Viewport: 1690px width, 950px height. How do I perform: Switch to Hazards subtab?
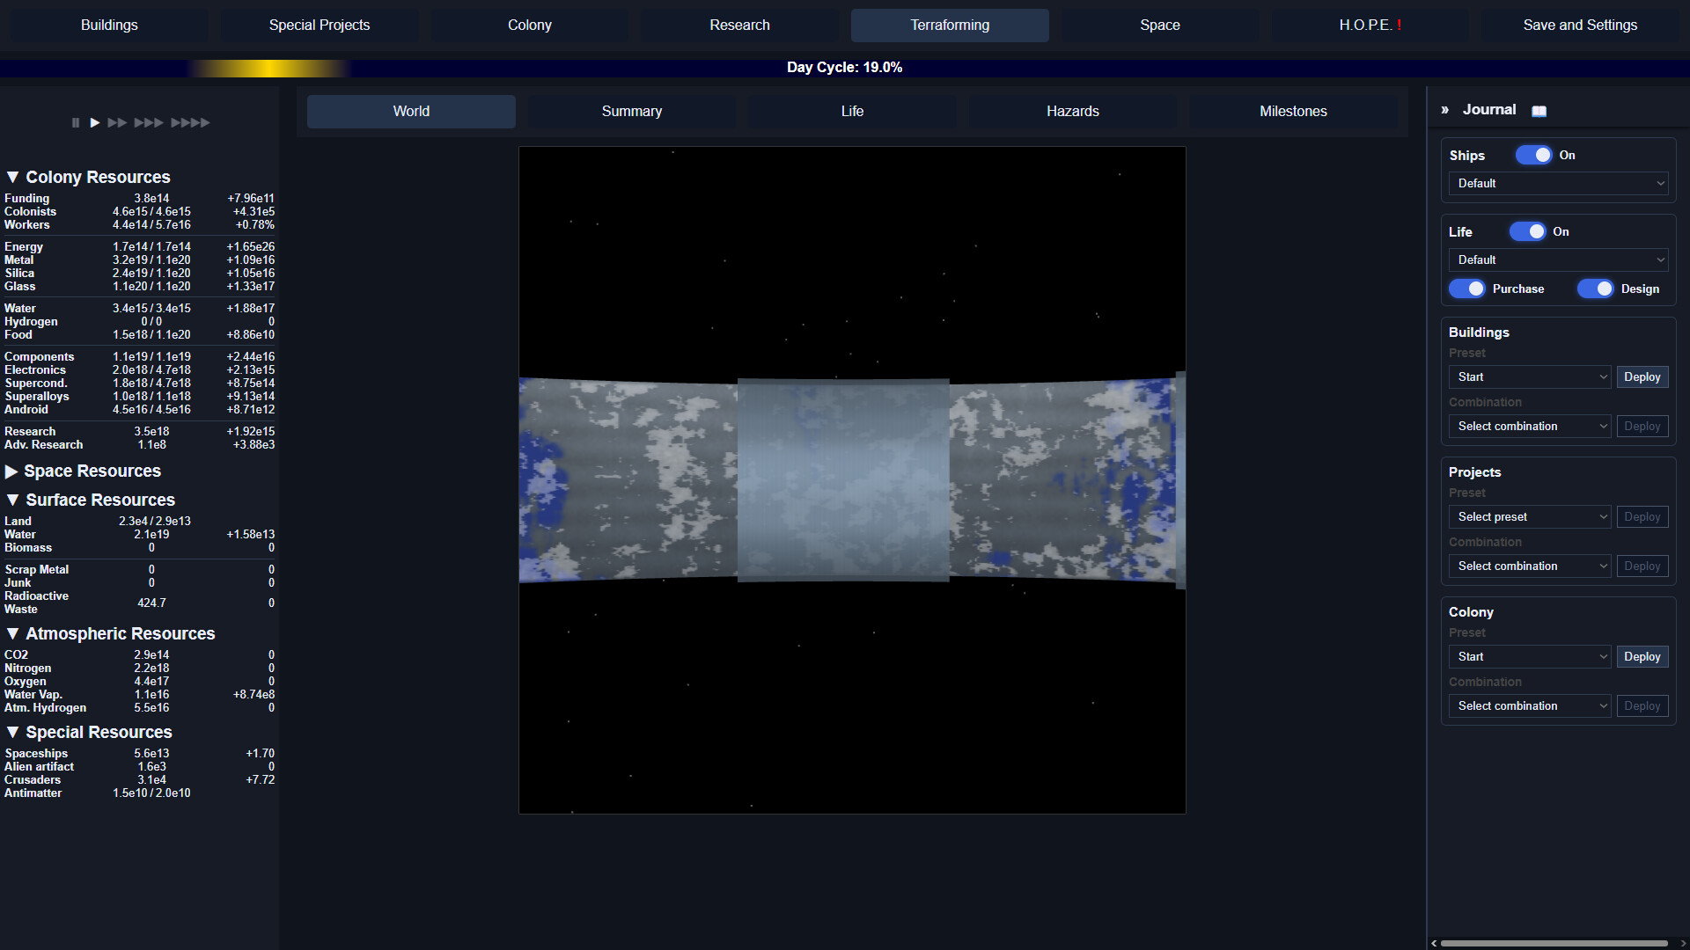coord(1072,112)
